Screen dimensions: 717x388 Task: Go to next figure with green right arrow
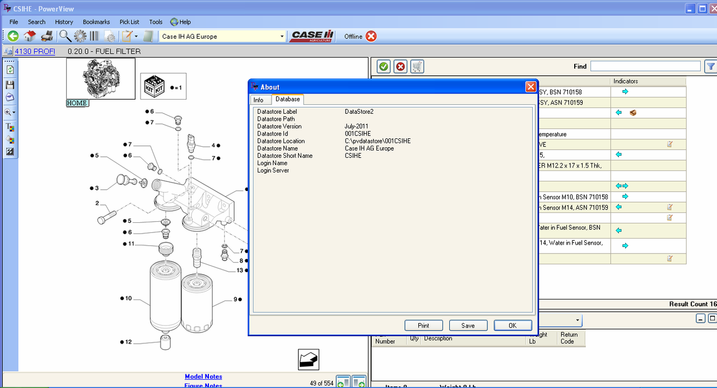[359, 383]
